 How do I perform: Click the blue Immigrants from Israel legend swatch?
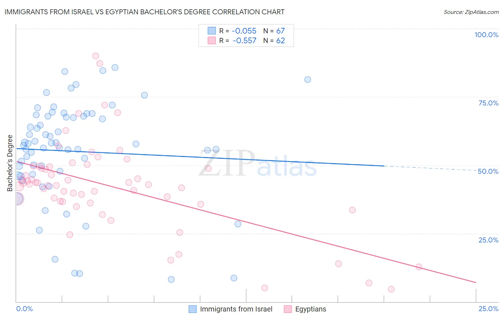(193, 309)
